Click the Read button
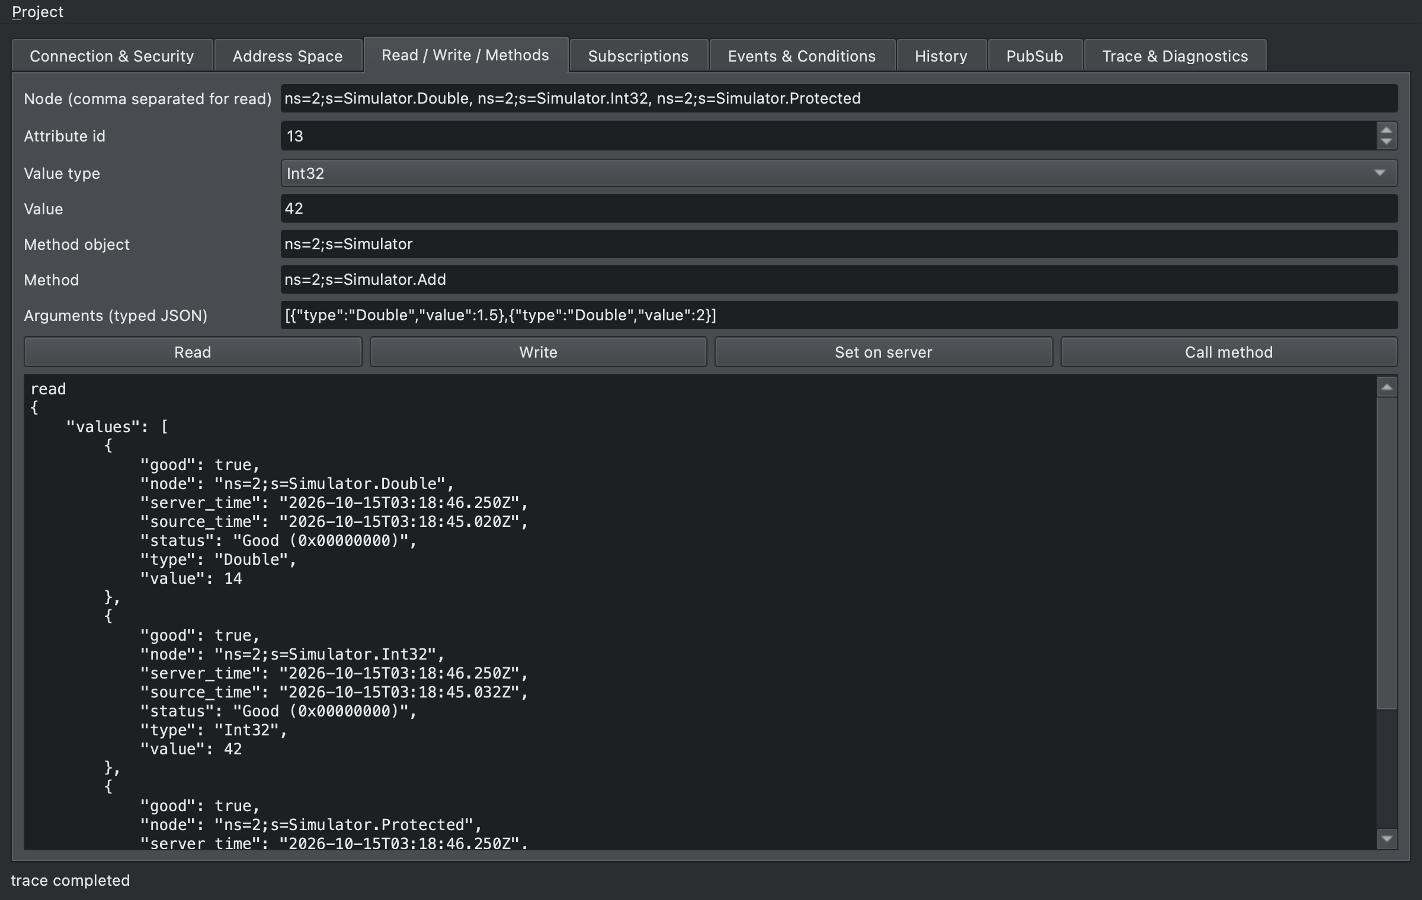1422x900 pixels. click(193, 352)
